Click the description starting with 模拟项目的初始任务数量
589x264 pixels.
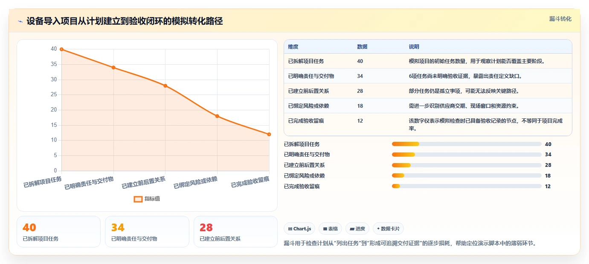pos(477,61)
